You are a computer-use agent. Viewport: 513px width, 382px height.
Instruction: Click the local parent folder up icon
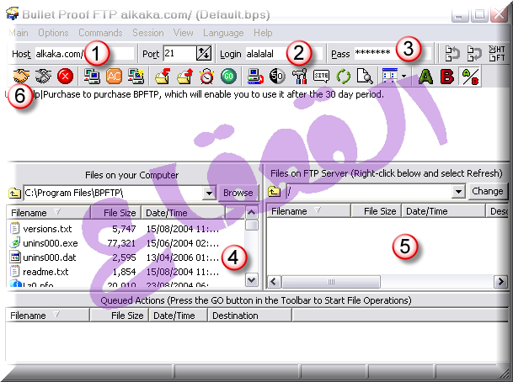[14, 193]
